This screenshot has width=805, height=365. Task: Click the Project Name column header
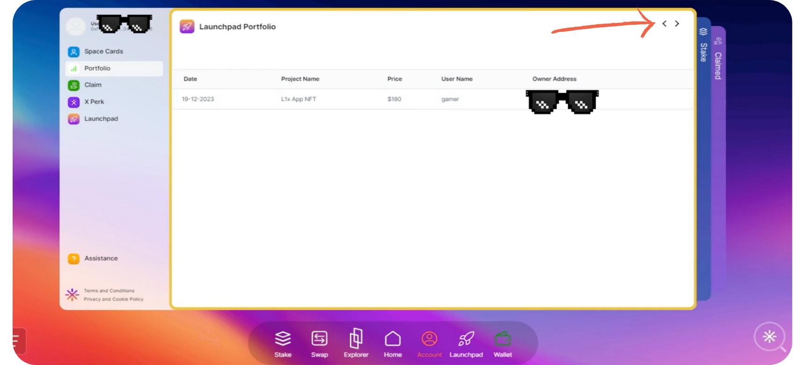(300, 79)
